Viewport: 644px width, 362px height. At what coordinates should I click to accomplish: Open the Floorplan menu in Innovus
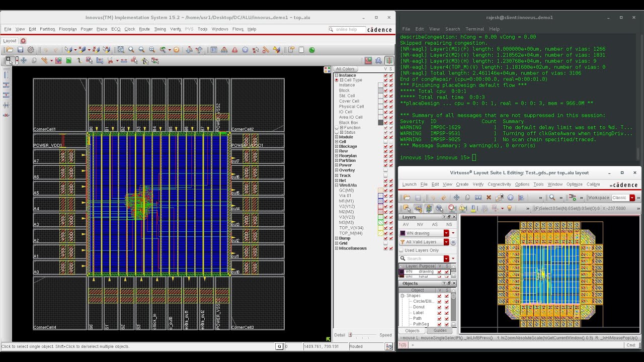(67, 29)
